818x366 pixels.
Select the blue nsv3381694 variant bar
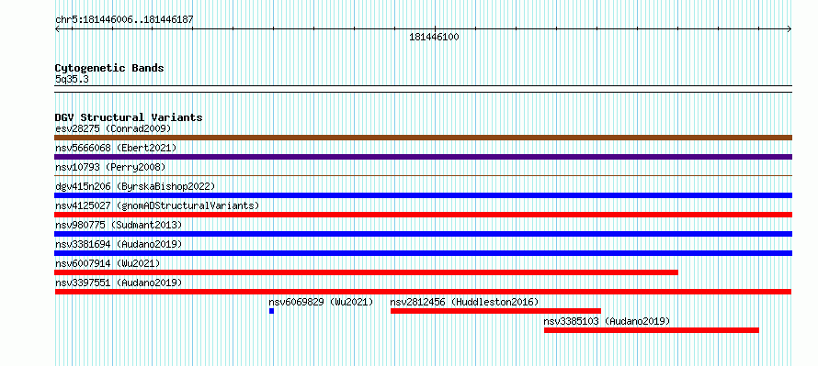coord(423,253)
